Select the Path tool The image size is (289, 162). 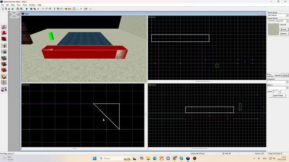pyautogui.click(x=4, y=89)
